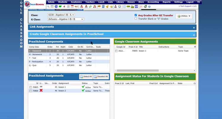Click the lesson 2 assignment name

[x=62, y=91]
